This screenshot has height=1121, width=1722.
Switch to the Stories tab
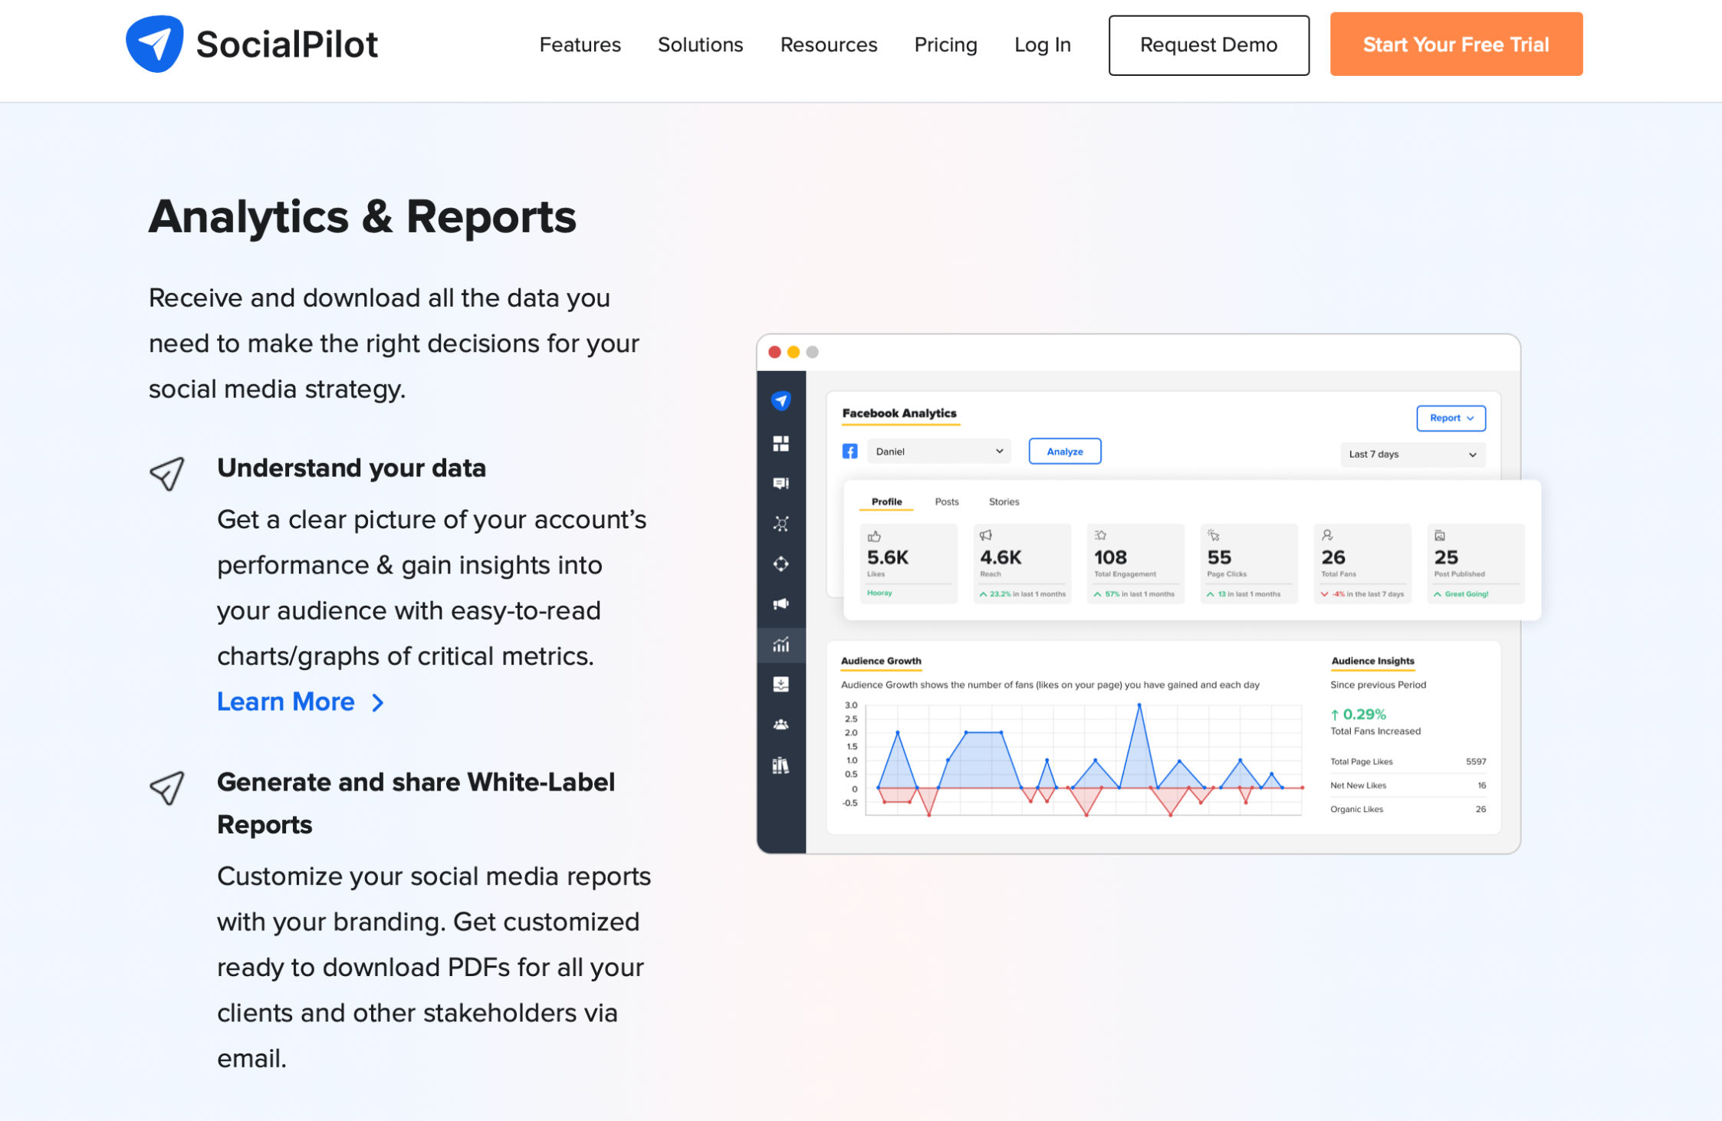click(x=1004, y=501)
